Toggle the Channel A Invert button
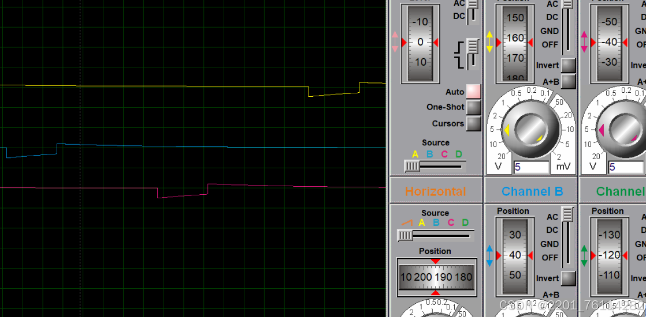The width and height of the screenshot is (646, 317). point(569,65)
